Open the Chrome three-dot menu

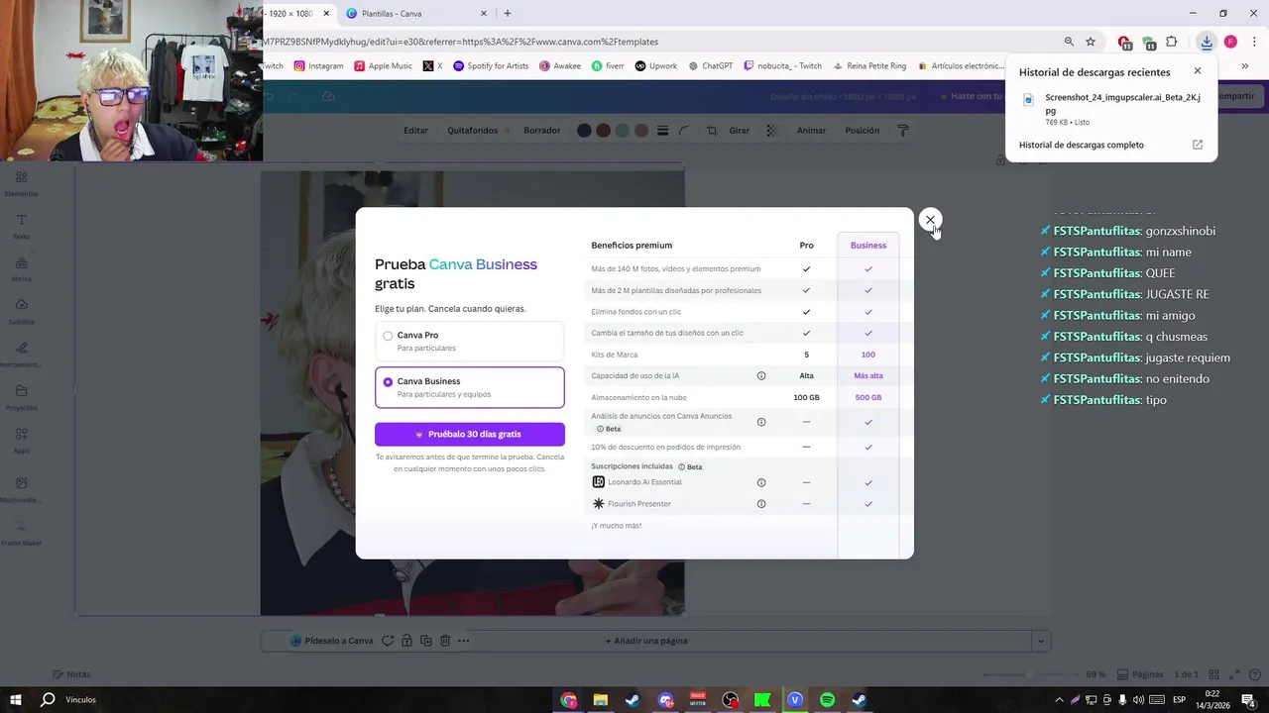click(1254, 42)
